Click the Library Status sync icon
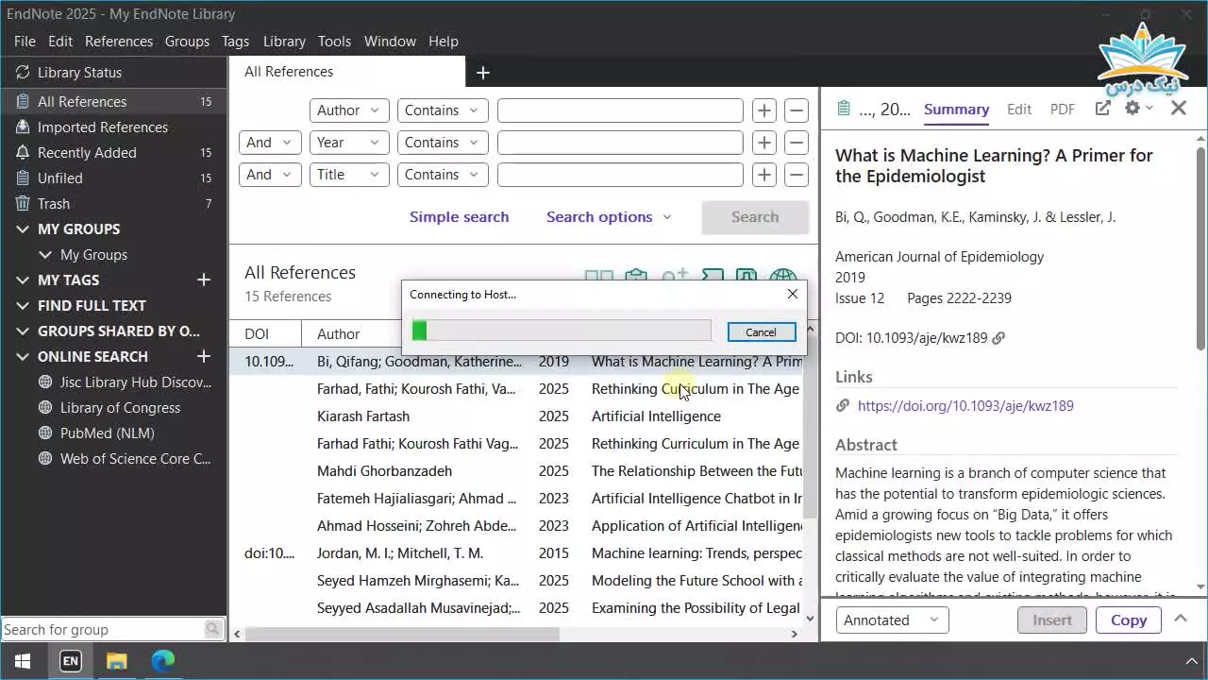 point(22,73)
